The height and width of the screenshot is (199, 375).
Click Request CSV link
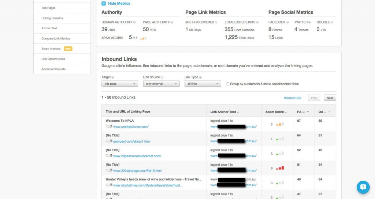click(x=293, y=98)
